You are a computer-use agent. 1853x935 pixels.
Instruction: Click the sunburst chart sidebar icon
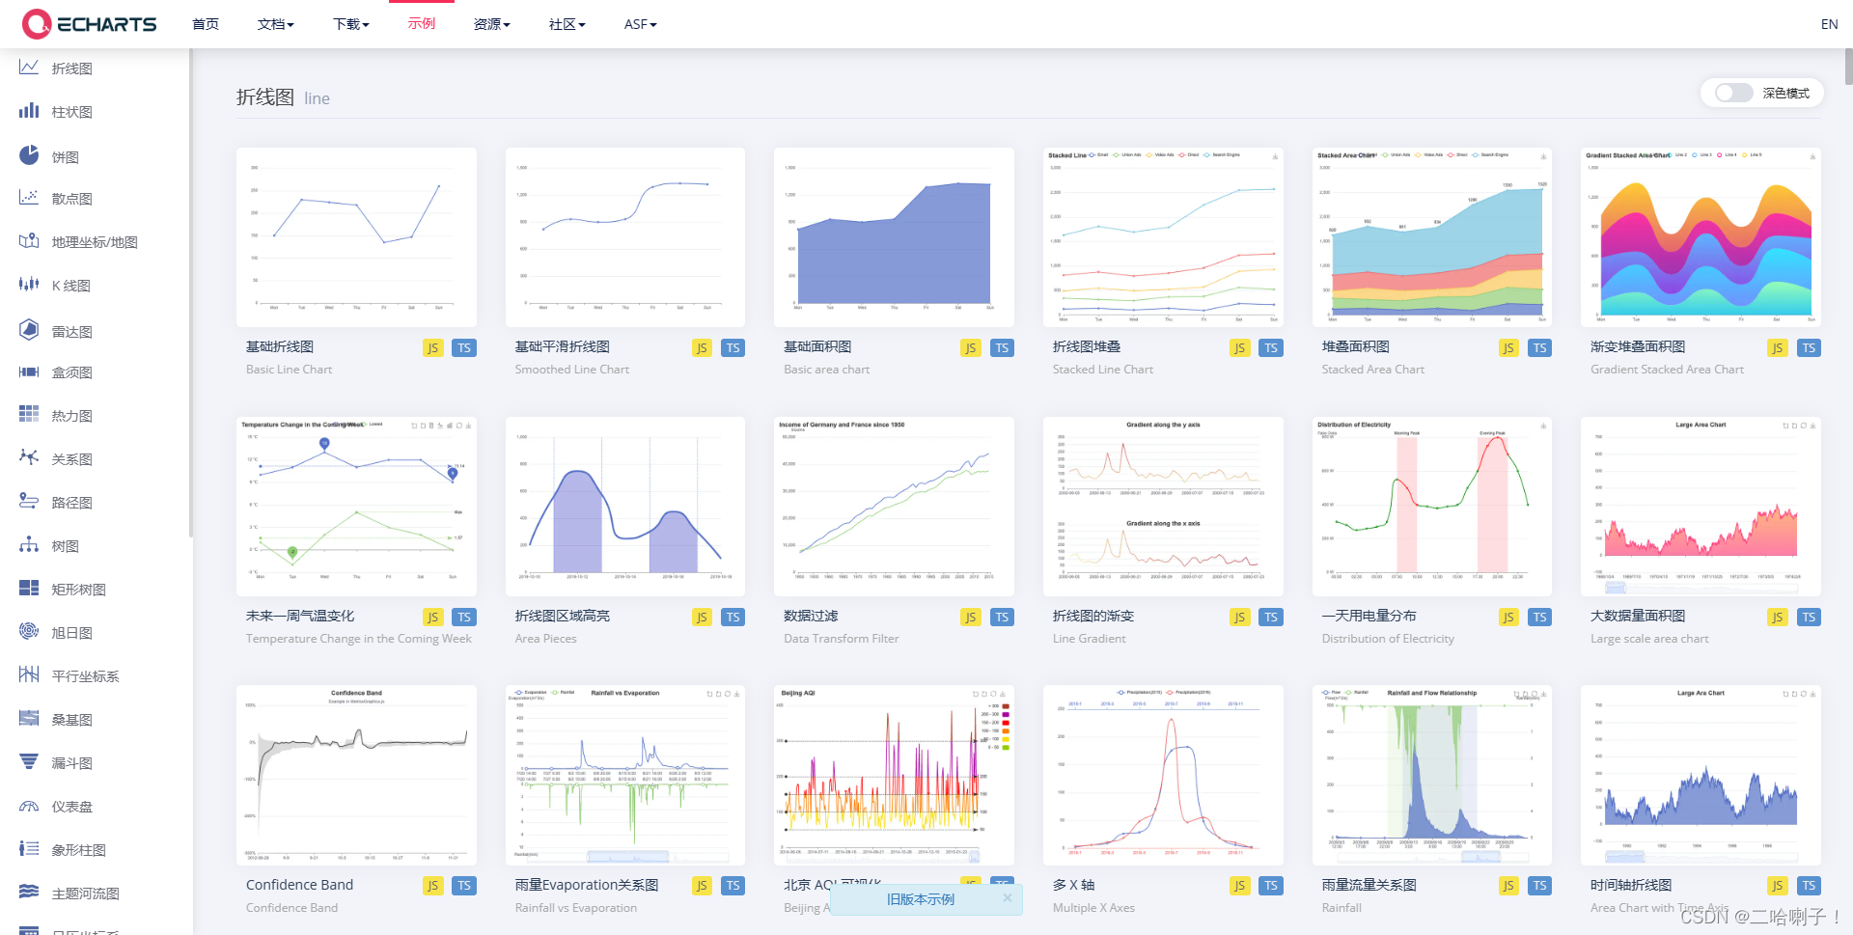pyautogui.click(x=29, y=631)
